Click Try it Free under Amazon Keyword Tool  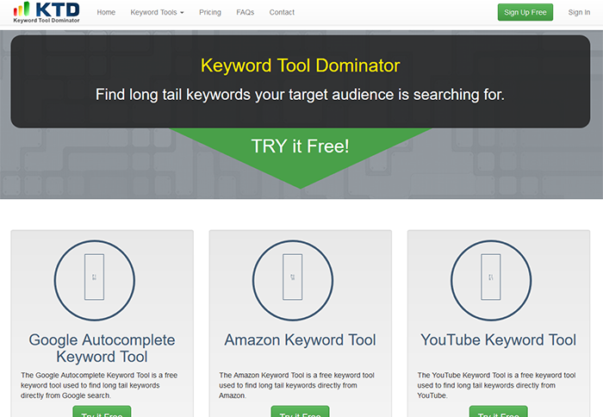[301, 412]
